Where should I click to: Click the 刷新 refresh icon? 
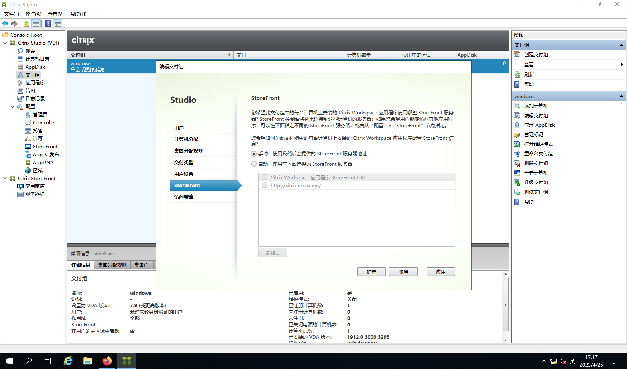pyautogui.click(x=517, y=75)
